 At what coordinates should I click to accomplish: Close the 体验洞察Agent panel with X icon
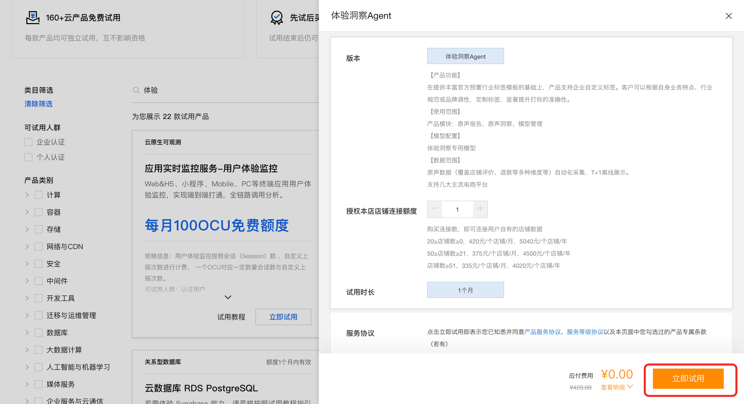728,16
